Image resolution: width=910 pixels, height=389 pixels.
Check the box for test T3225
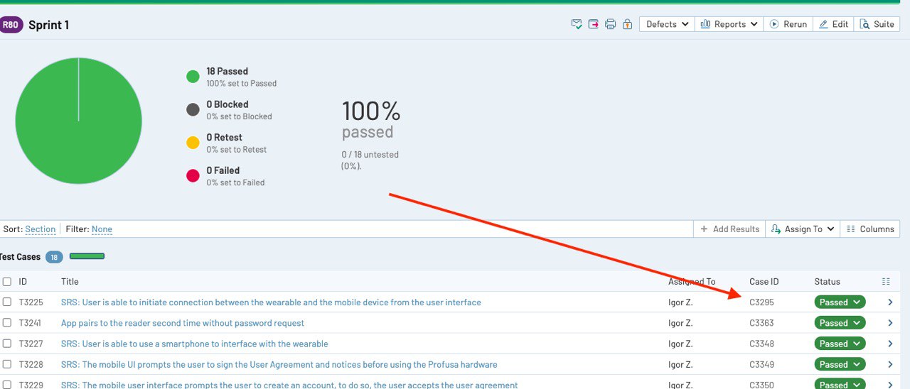(7, 302)
